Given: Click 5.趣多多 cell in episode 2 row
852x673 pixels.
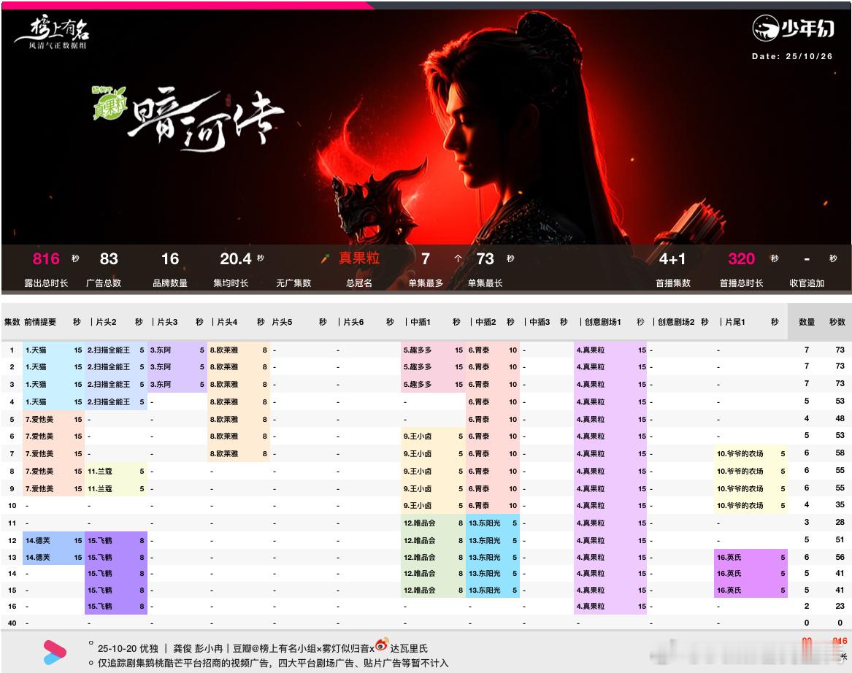Looking at the screenshot, I should point(433,366).
